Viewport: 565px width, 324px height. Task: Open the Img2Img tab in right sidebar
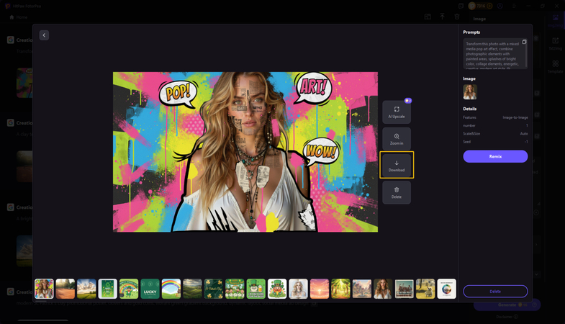tap(556, 20)
